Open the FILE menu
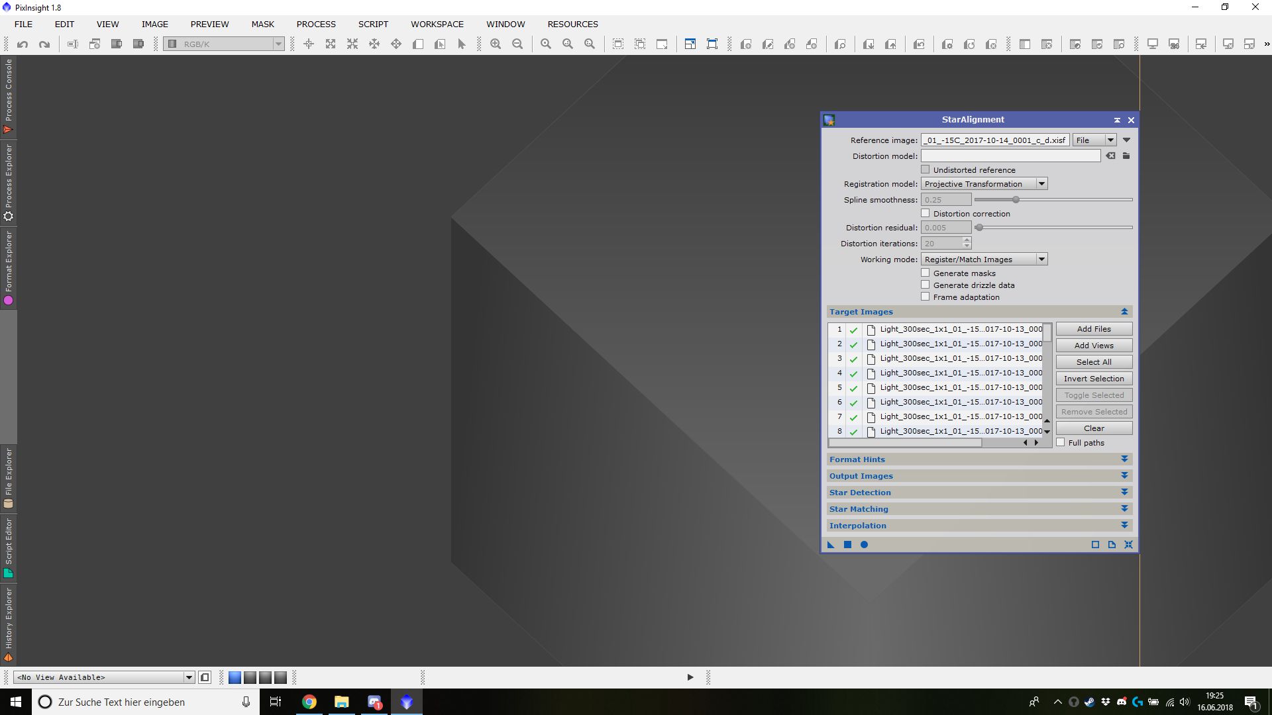This screenshot has width=1272, height=715. [x=23, y=24]
